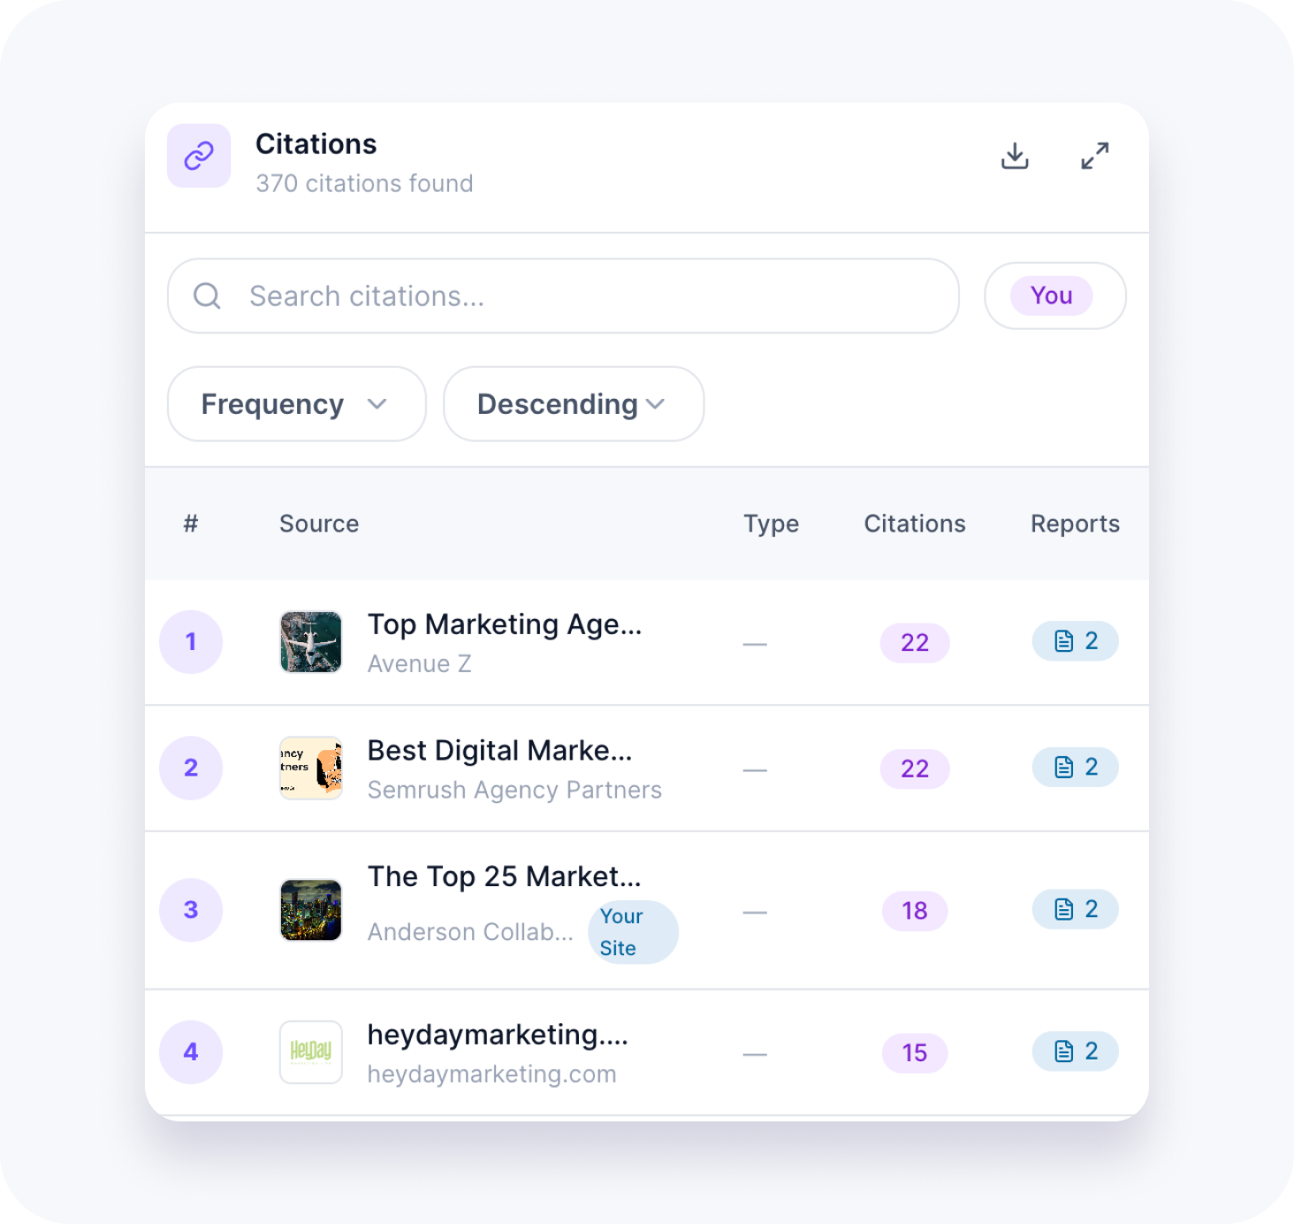Click the purple link icon beside Citations

point(199,156)
